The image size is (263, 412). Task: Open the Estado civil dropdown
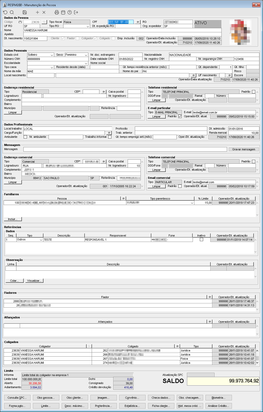tap(52, 55)
